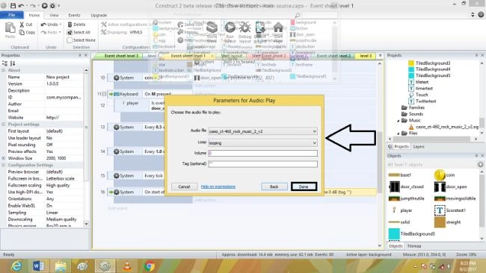Open the Upgrade ribbon tab
Screen dimensions: 486x273
pyautogui.click(x=99, y=15)
